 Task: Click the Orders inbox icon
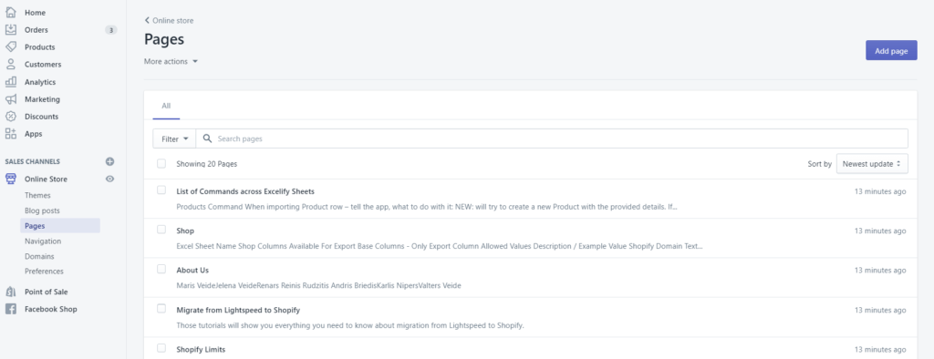(11, 30)
